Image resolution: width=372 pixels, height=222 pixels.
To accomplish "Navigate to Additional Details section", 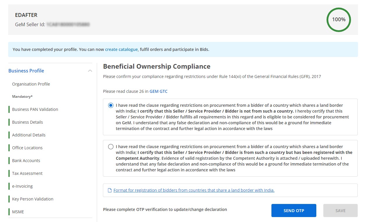I will 29,135.
